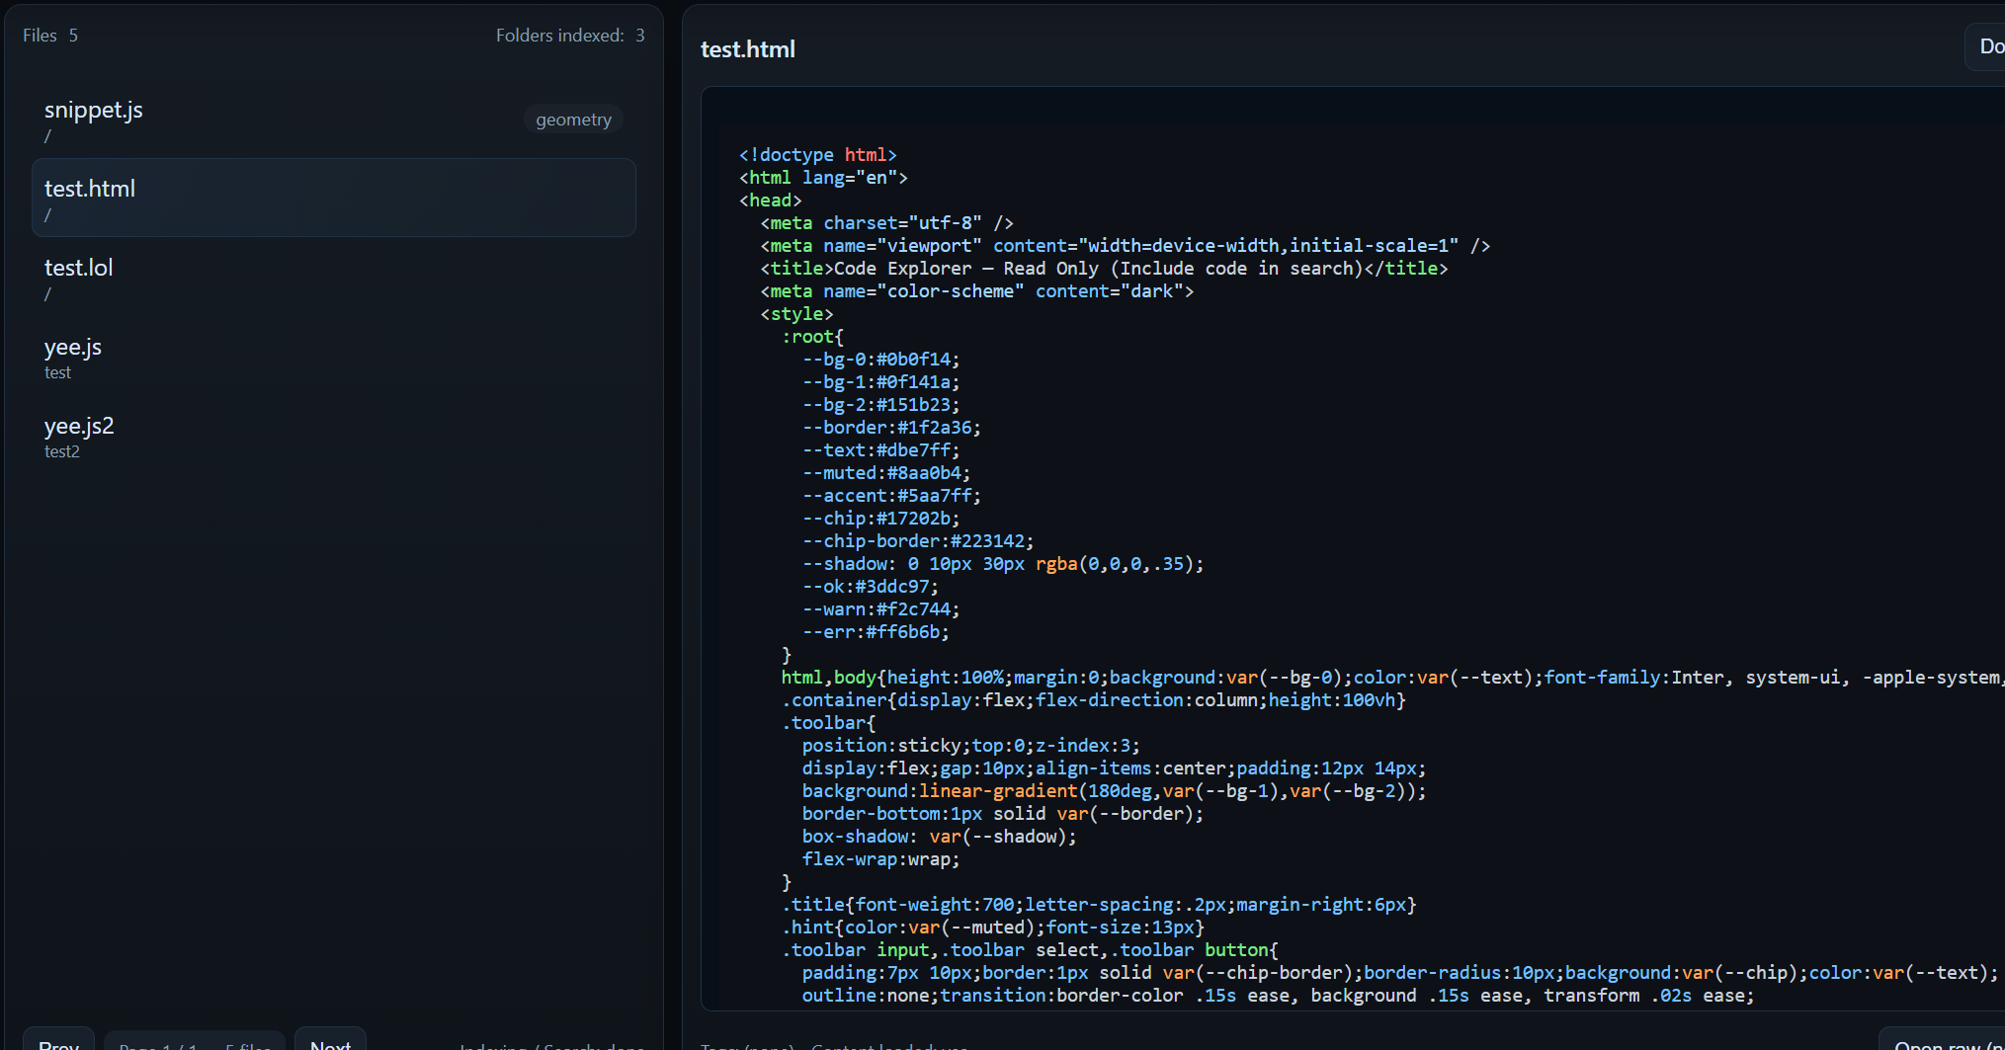Click the <title> Code Explorer line

(1104, 269)
